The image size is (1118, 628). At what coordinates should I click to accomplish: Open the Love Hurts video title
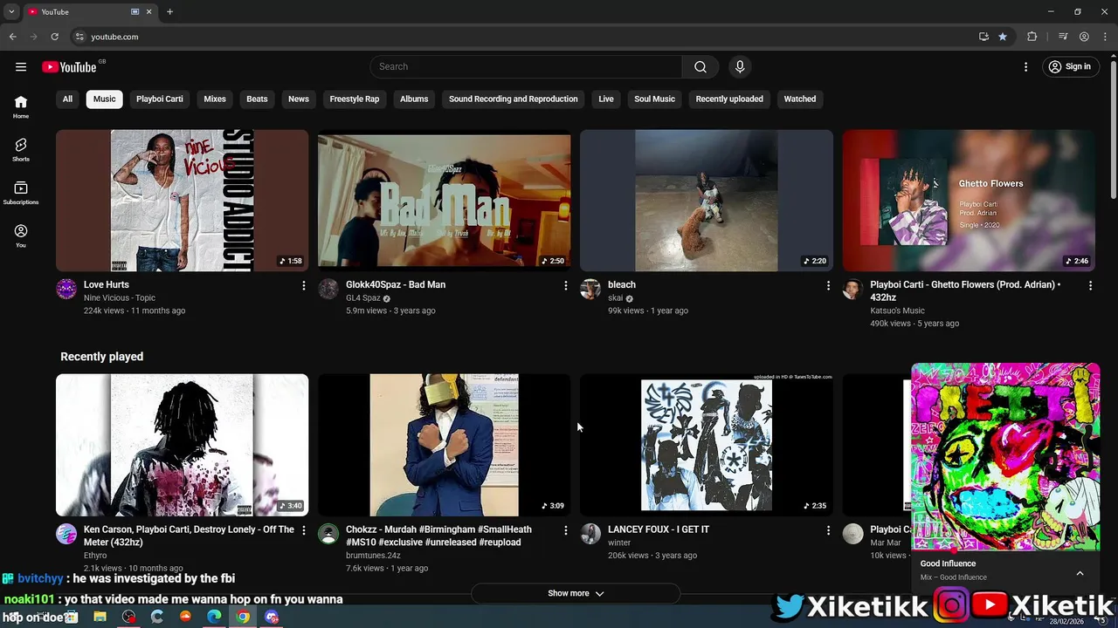click(107, 285)
